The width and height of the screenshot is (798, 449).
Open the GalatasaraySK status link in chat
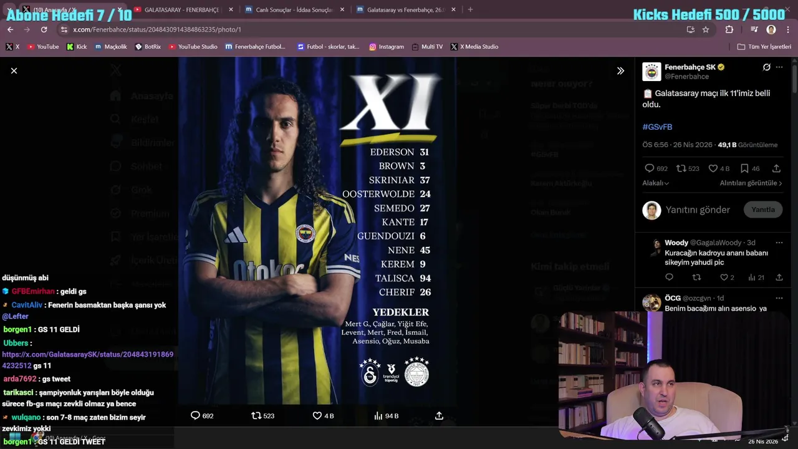(x=88, y=360)
